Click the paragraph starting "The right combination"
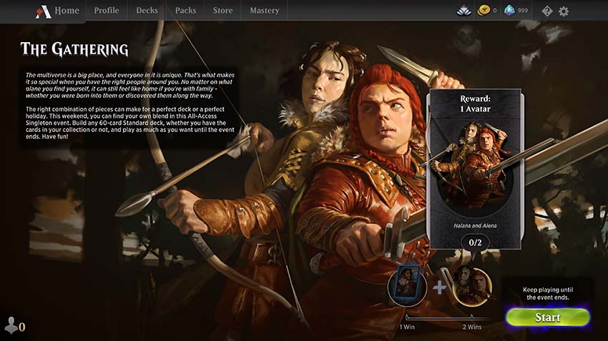The image size is (608, 341). click(130, 123)
